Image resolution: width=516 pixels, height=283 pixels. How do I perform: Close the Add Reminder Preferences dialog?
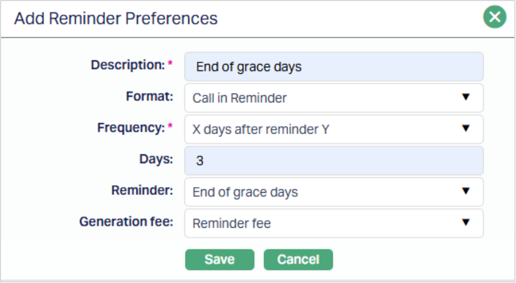(x=495, y=18)
